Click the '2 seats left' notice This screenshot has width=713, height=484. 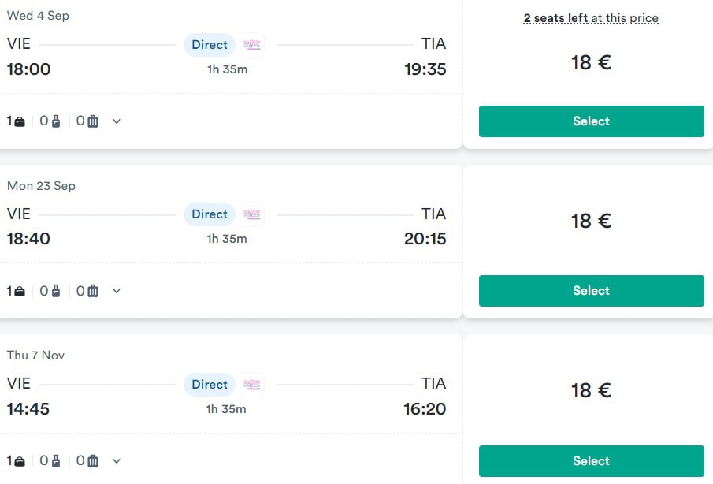[591, 18]
